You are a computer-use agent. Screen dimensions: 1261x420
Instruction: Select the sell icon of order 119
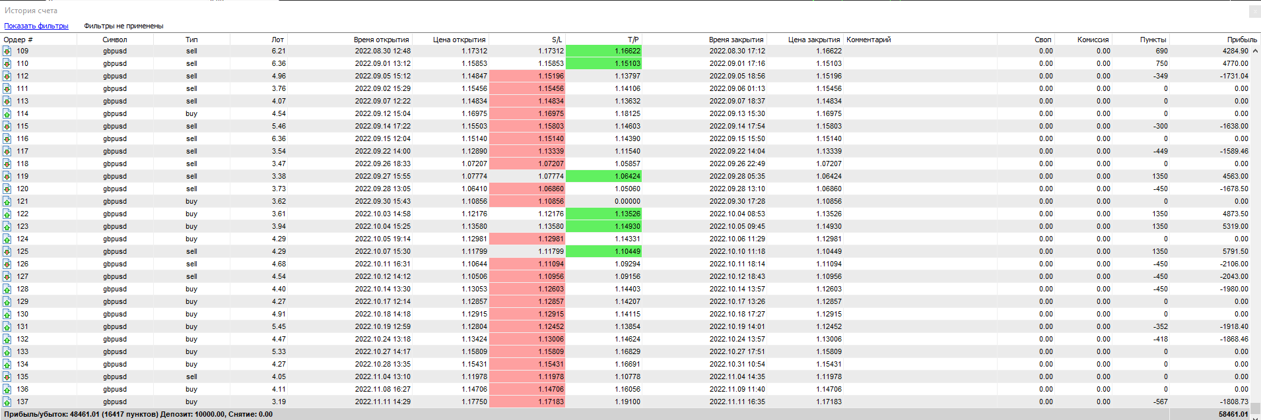tap(7, 176)
